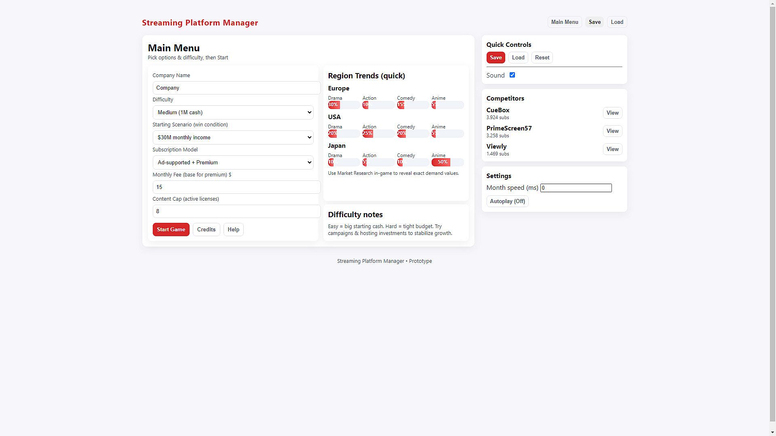Toggle the Sound checkbox
The height and width of the screenshot is (436, 776).
[512, 75]
